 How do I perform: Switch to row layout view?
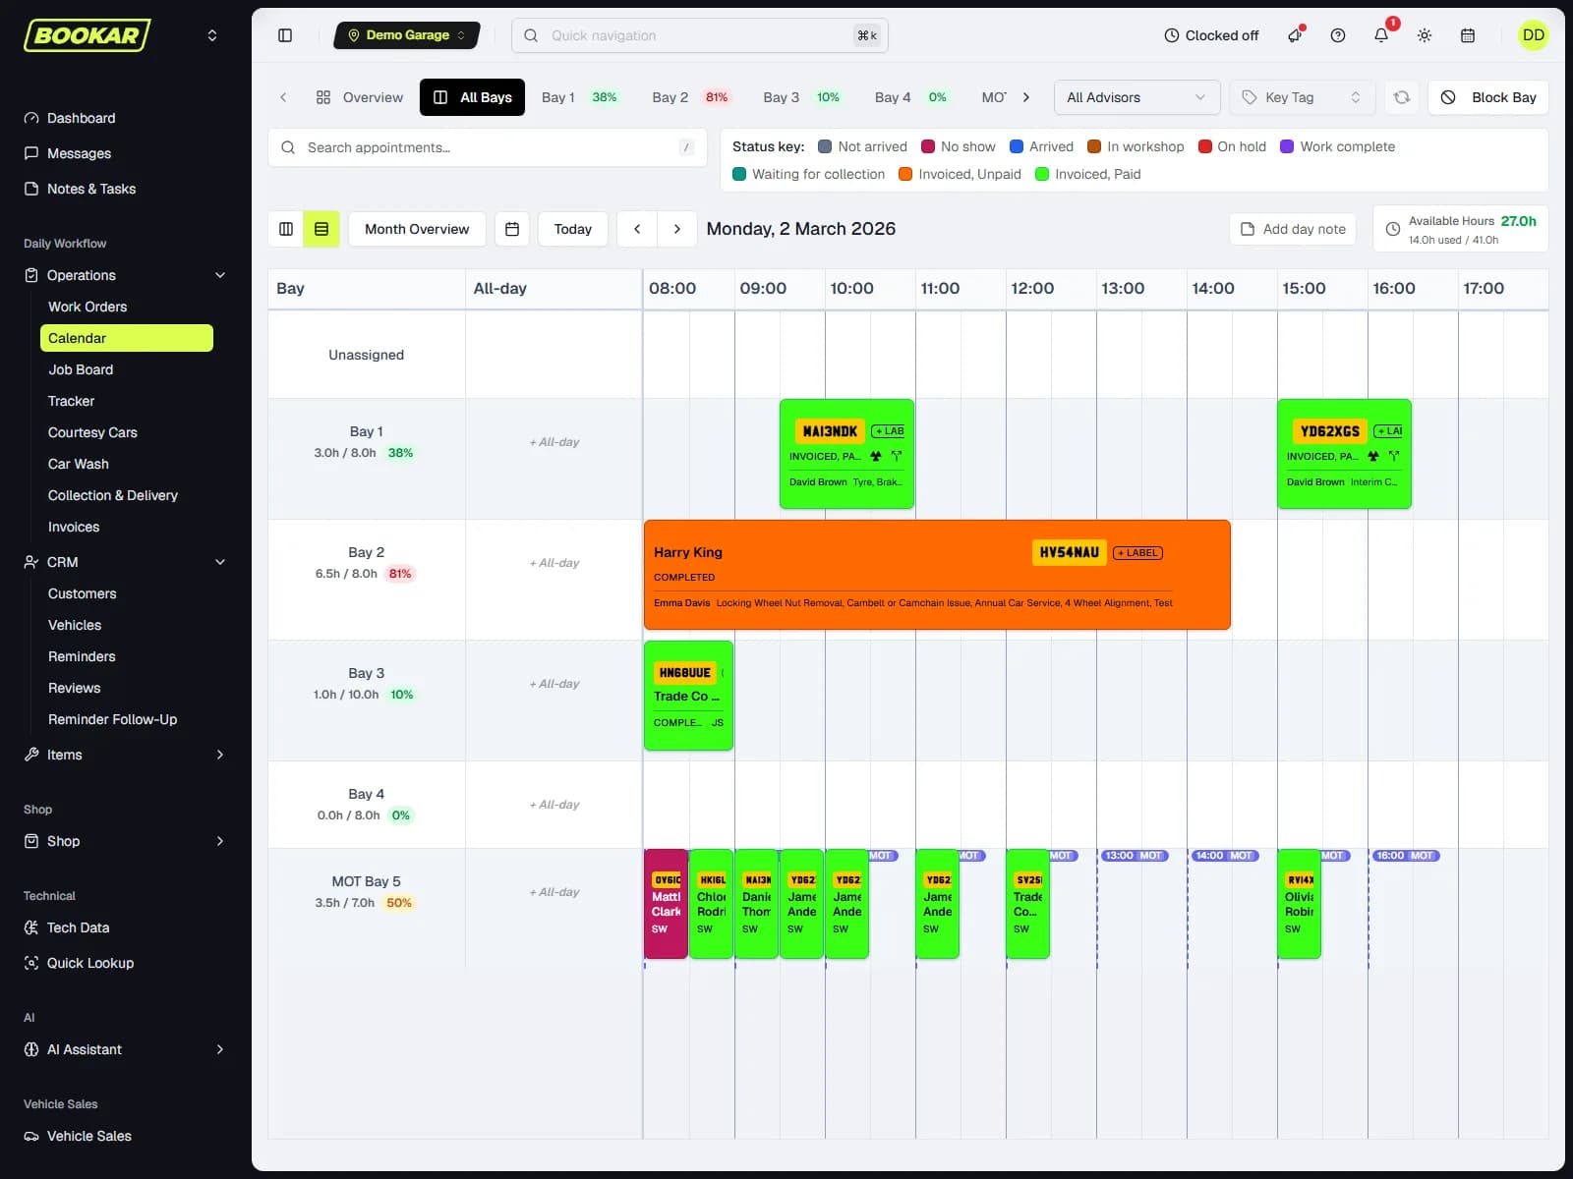pyautogui.click(x=321, y=229)
